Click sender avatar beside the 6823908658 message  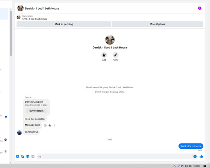click(x=19, y=132)
